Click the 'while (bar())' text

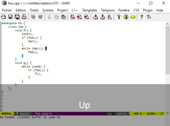click(x=33, y=49)
